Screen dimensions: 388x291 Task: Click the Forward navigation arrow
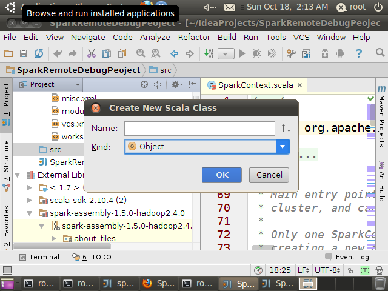click(190, 53)
